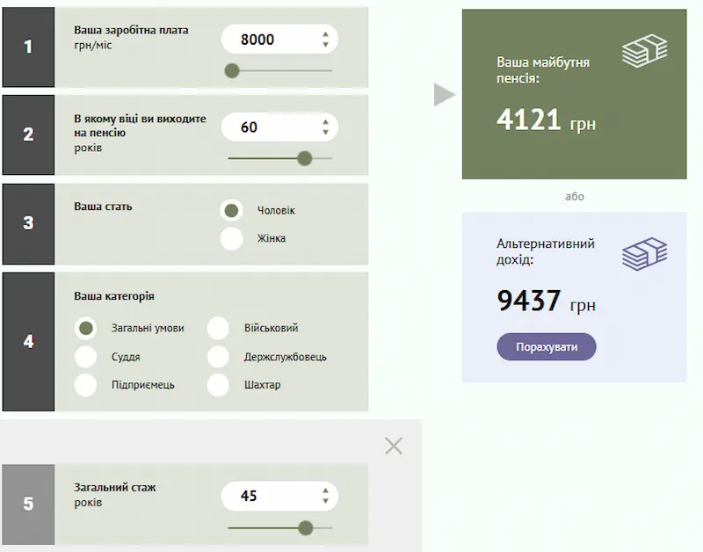Click the money icon in the alternative income card
Screen dimensions: 703x552
pos(644,254)
